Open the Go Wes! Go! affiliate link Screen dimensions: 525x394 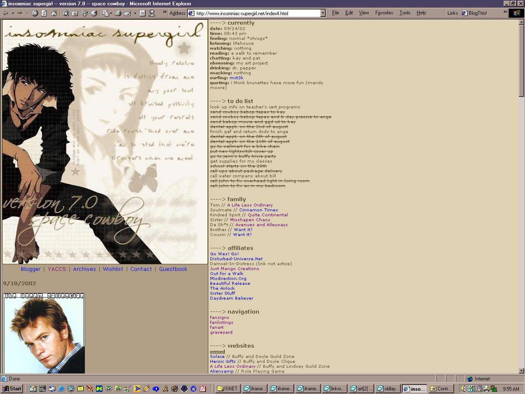point(224,254)
